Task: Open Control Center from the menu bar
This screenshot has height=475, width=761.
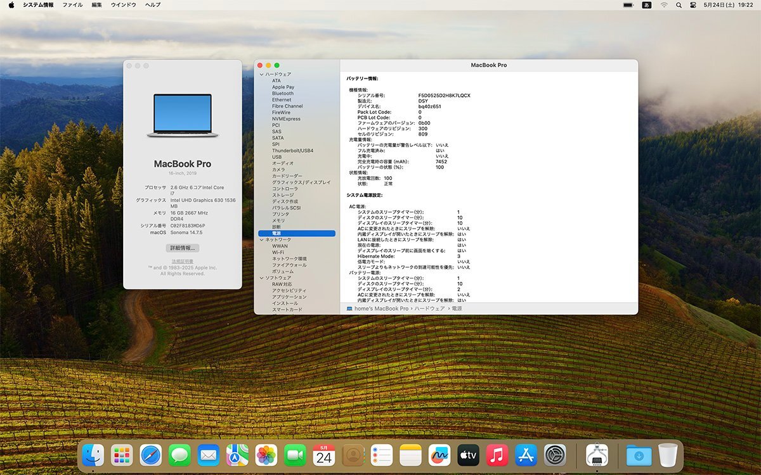Action: [x=693, y=4]
